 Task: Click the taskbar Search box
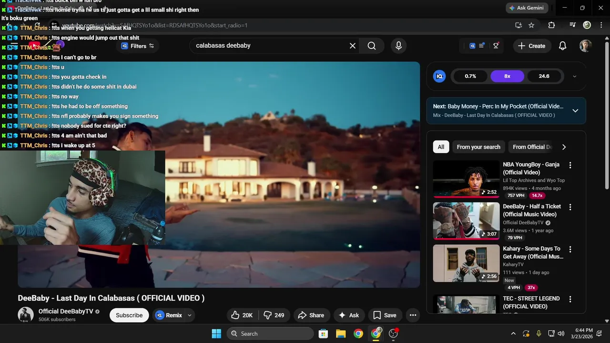(270, 333)
